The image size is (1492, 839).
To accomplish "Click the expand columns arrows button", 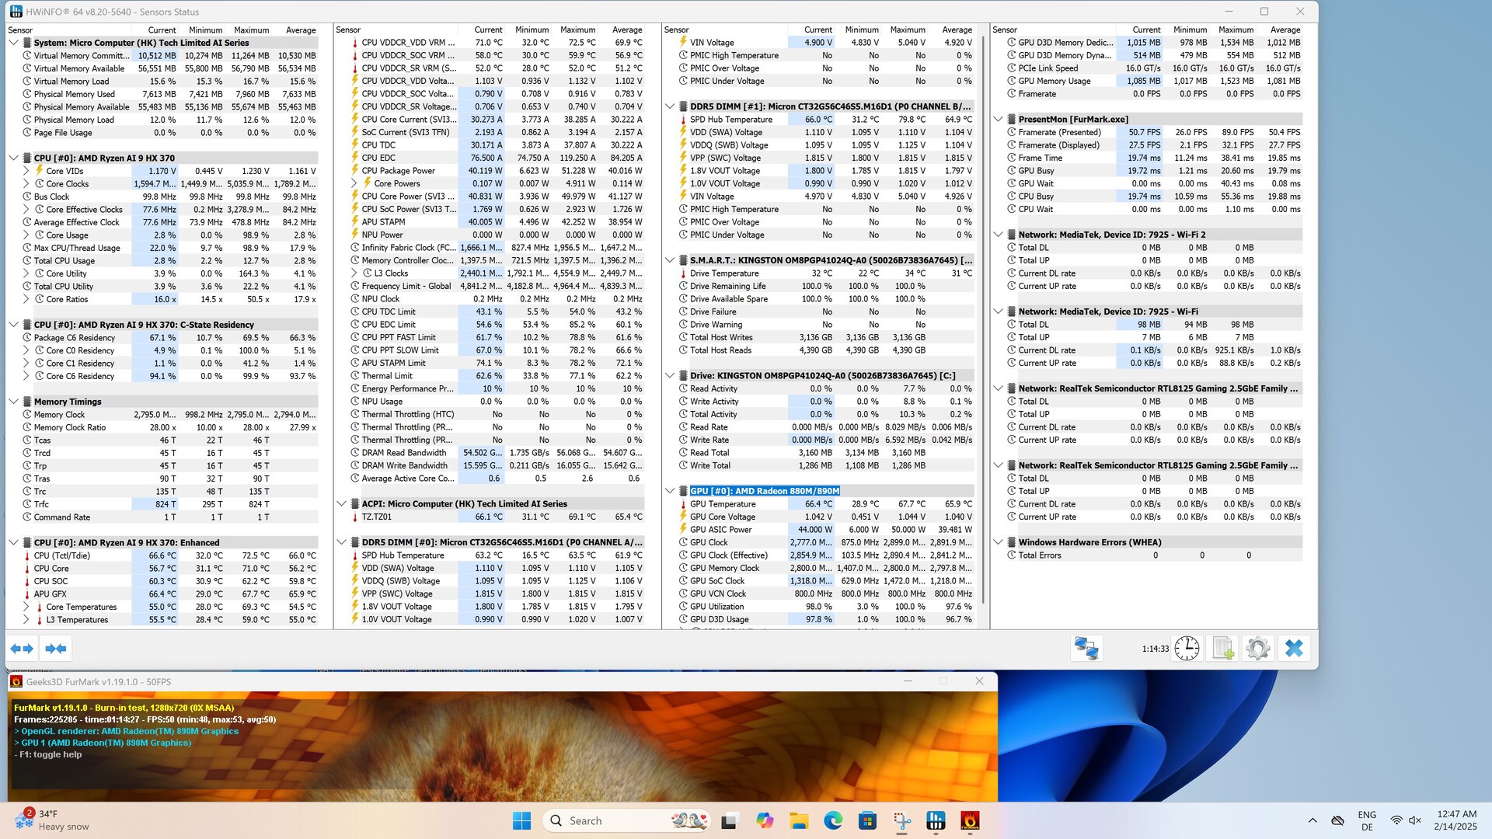I will click(x=22, y=649).
